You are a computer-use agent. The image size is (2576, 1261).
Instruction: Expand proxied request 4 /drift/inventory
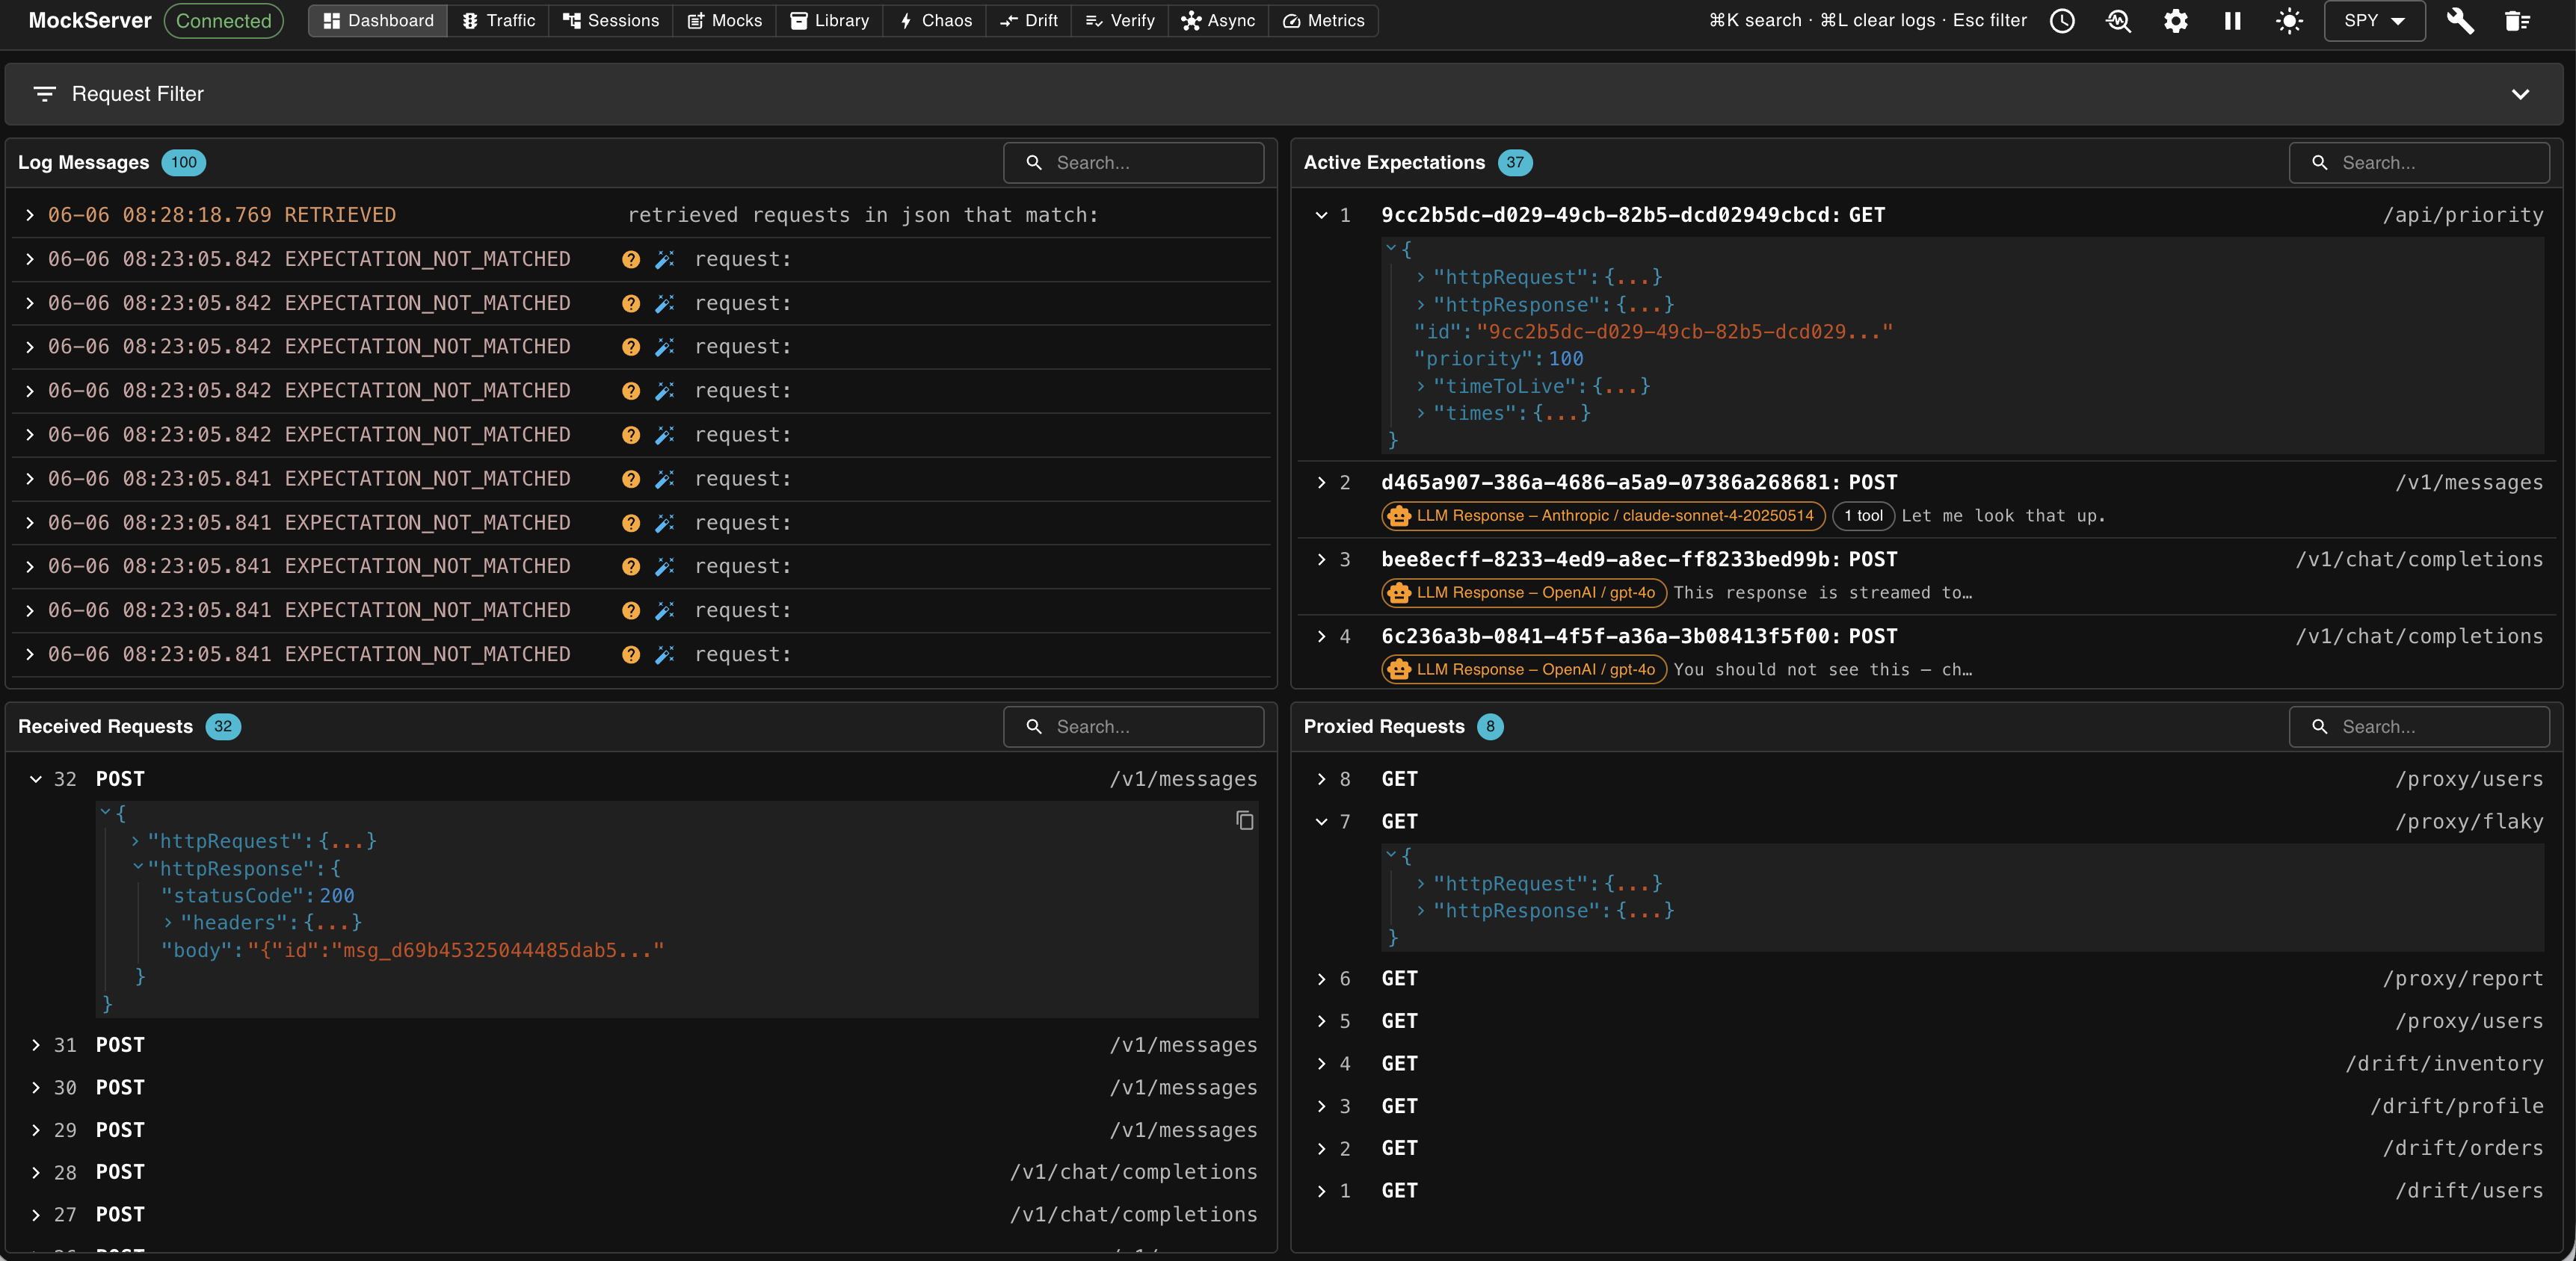(x=1321, y=1065)
